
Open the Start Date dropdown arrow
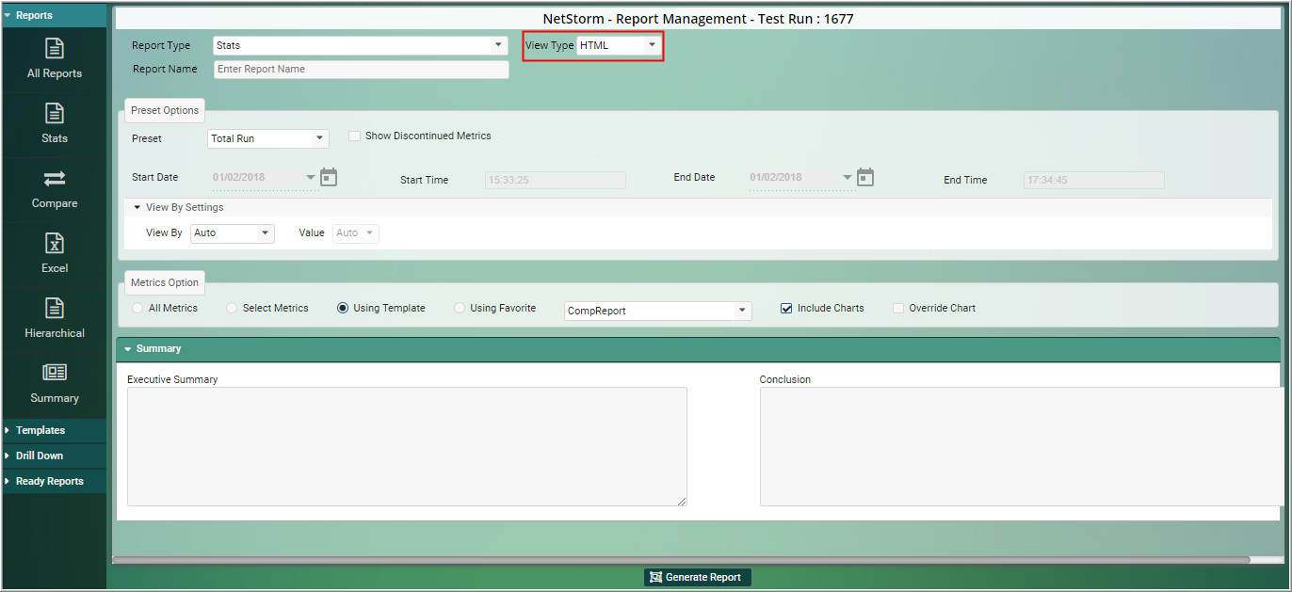[311, 177]
